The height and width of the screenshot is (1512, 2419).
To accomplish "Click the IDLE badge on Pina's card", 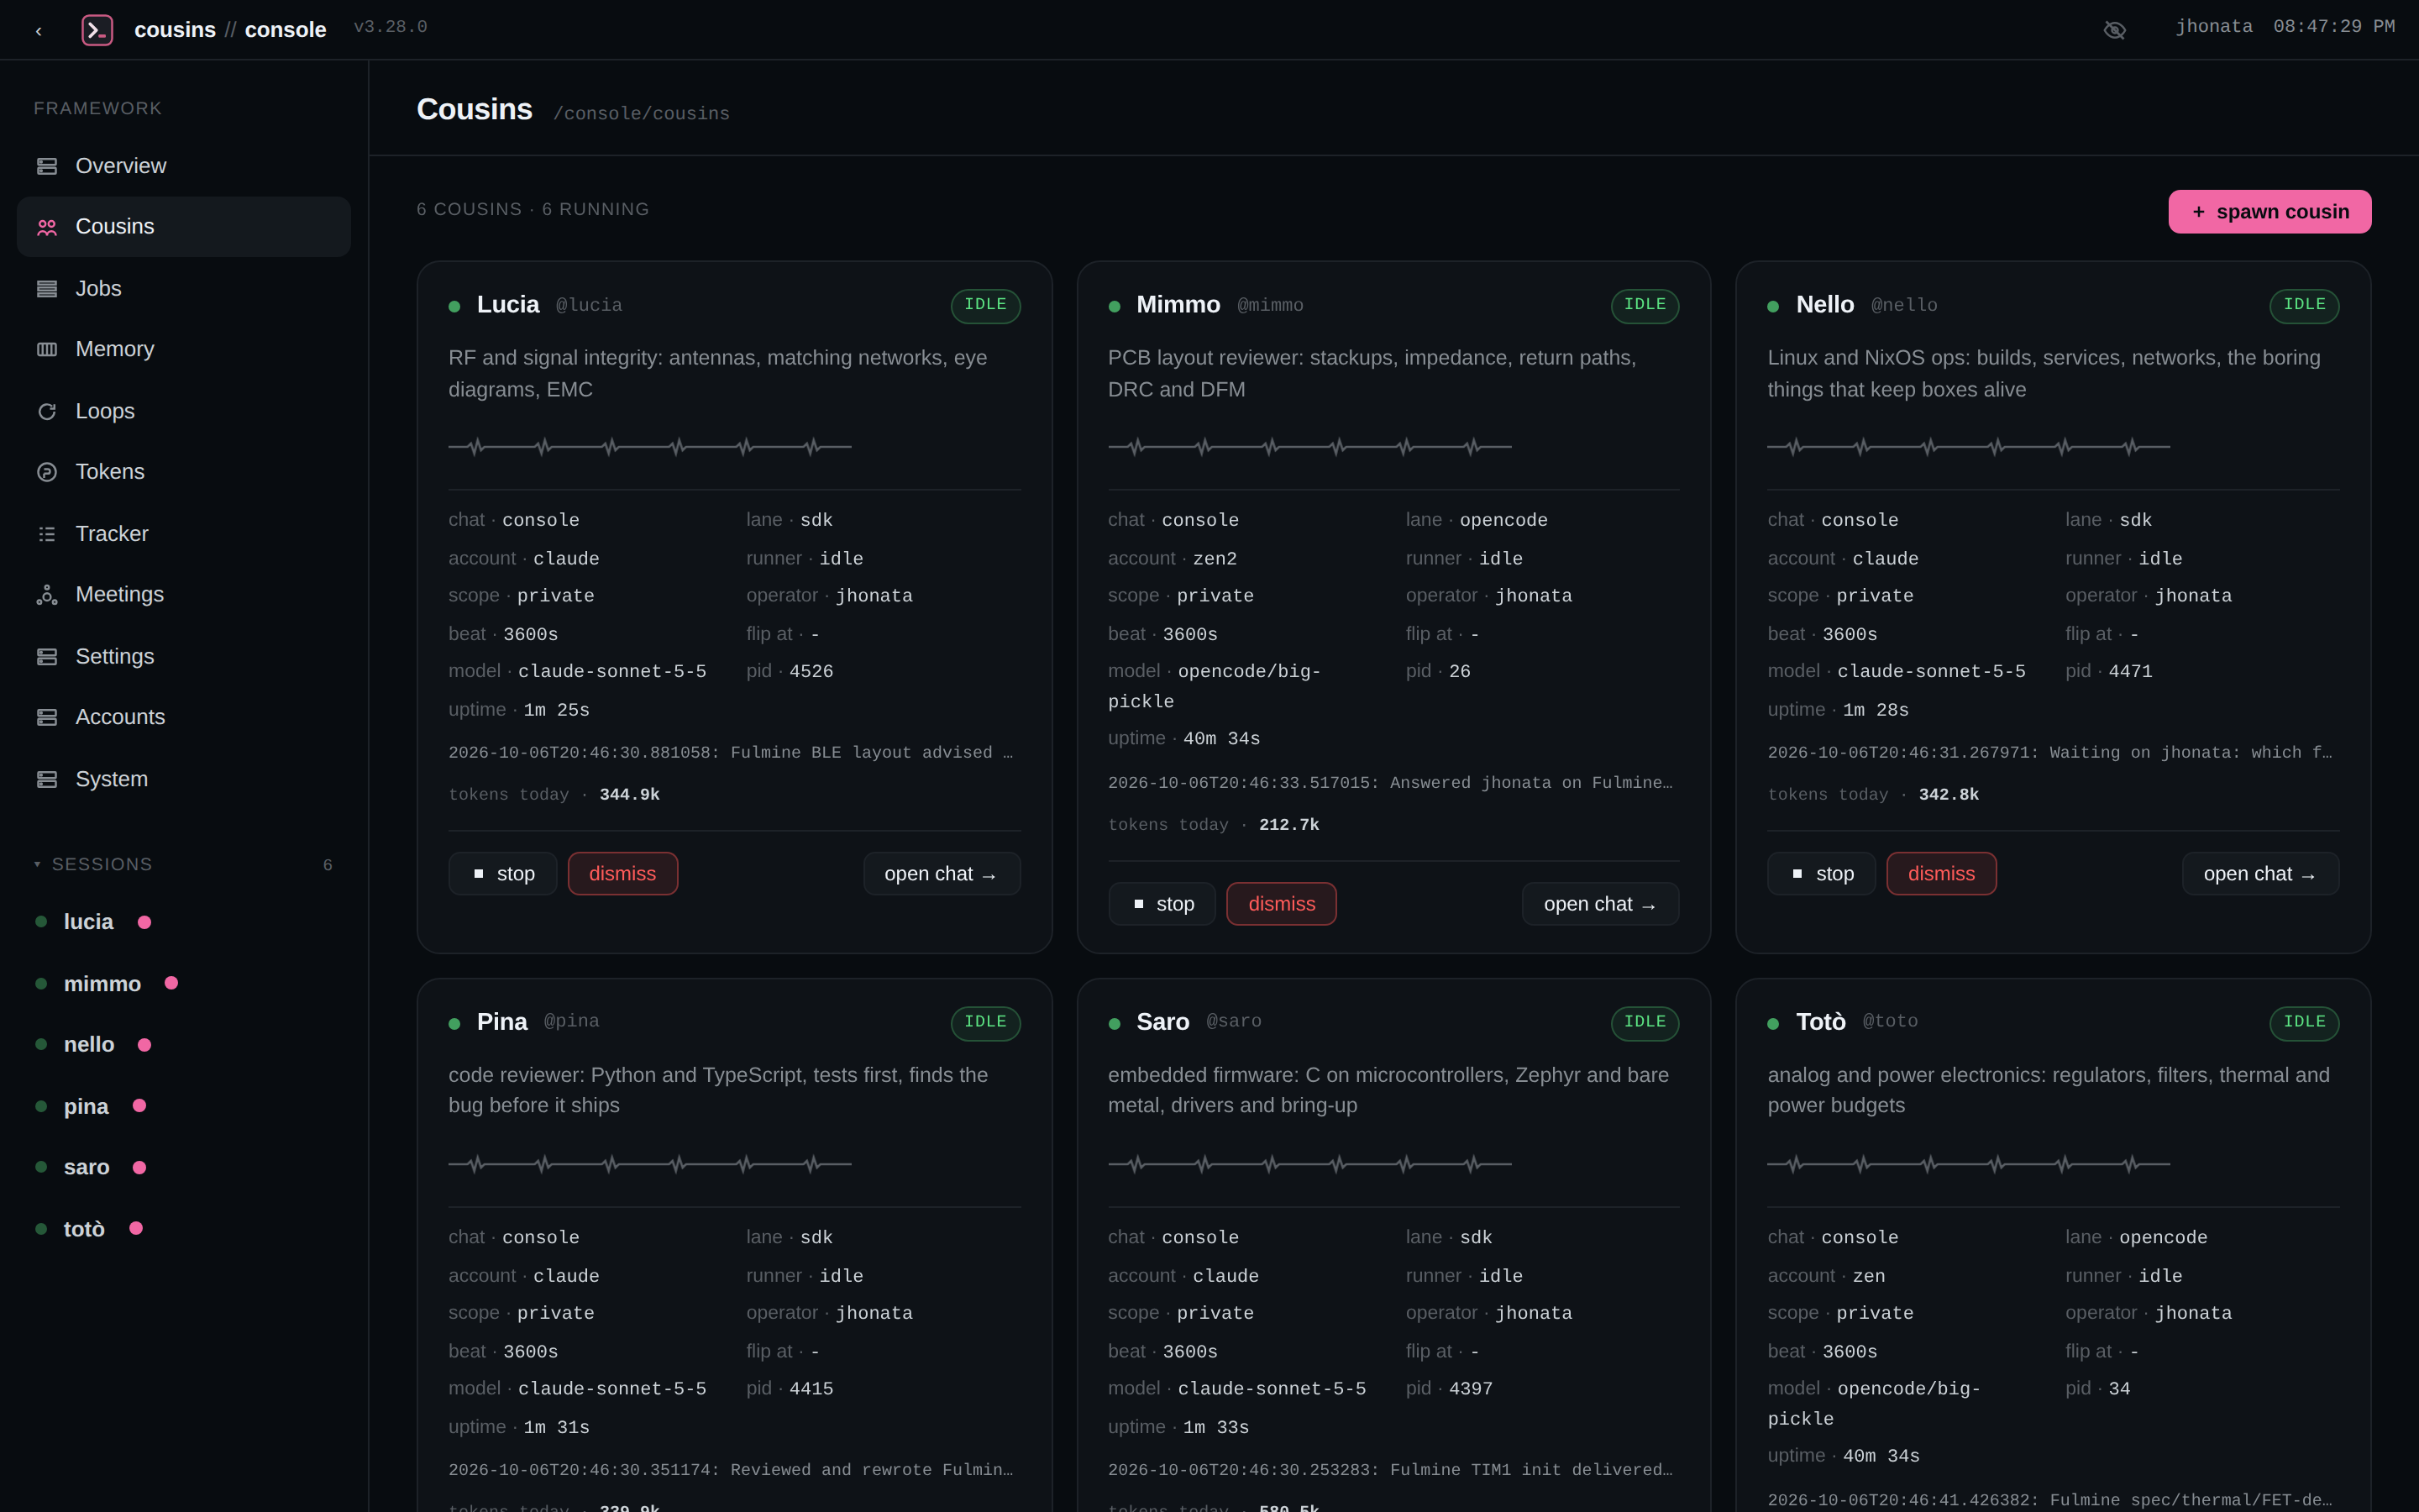I will (x=985, y=1022).
